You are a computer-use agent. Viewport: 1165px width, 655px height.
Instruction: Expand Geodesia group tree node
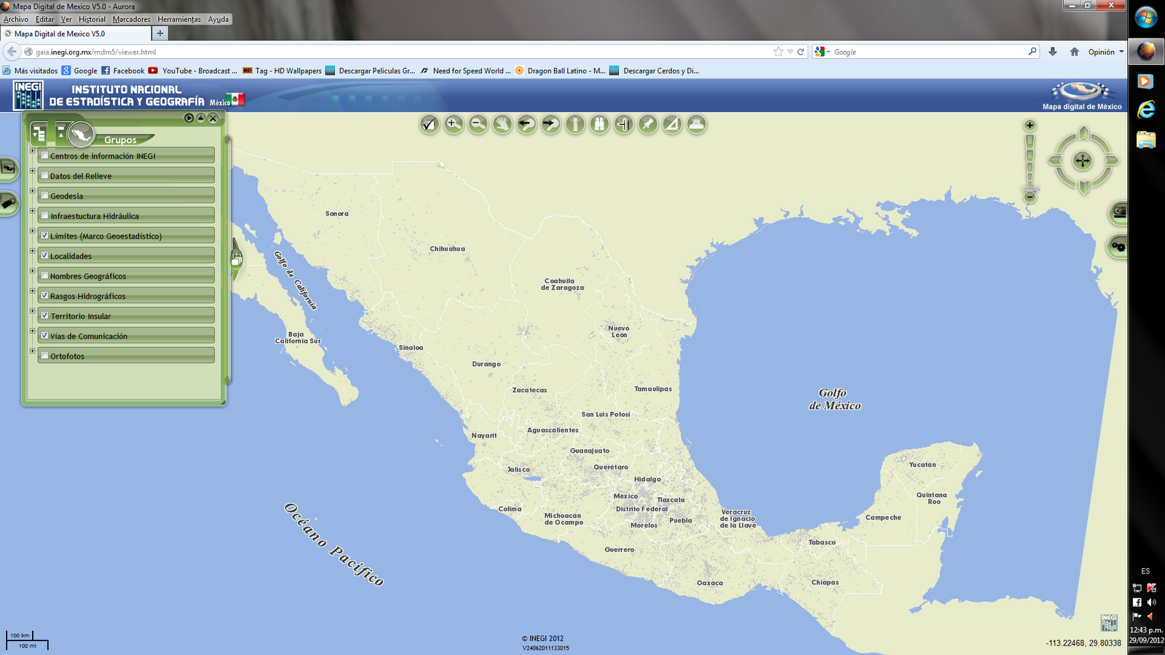point(32,191)
